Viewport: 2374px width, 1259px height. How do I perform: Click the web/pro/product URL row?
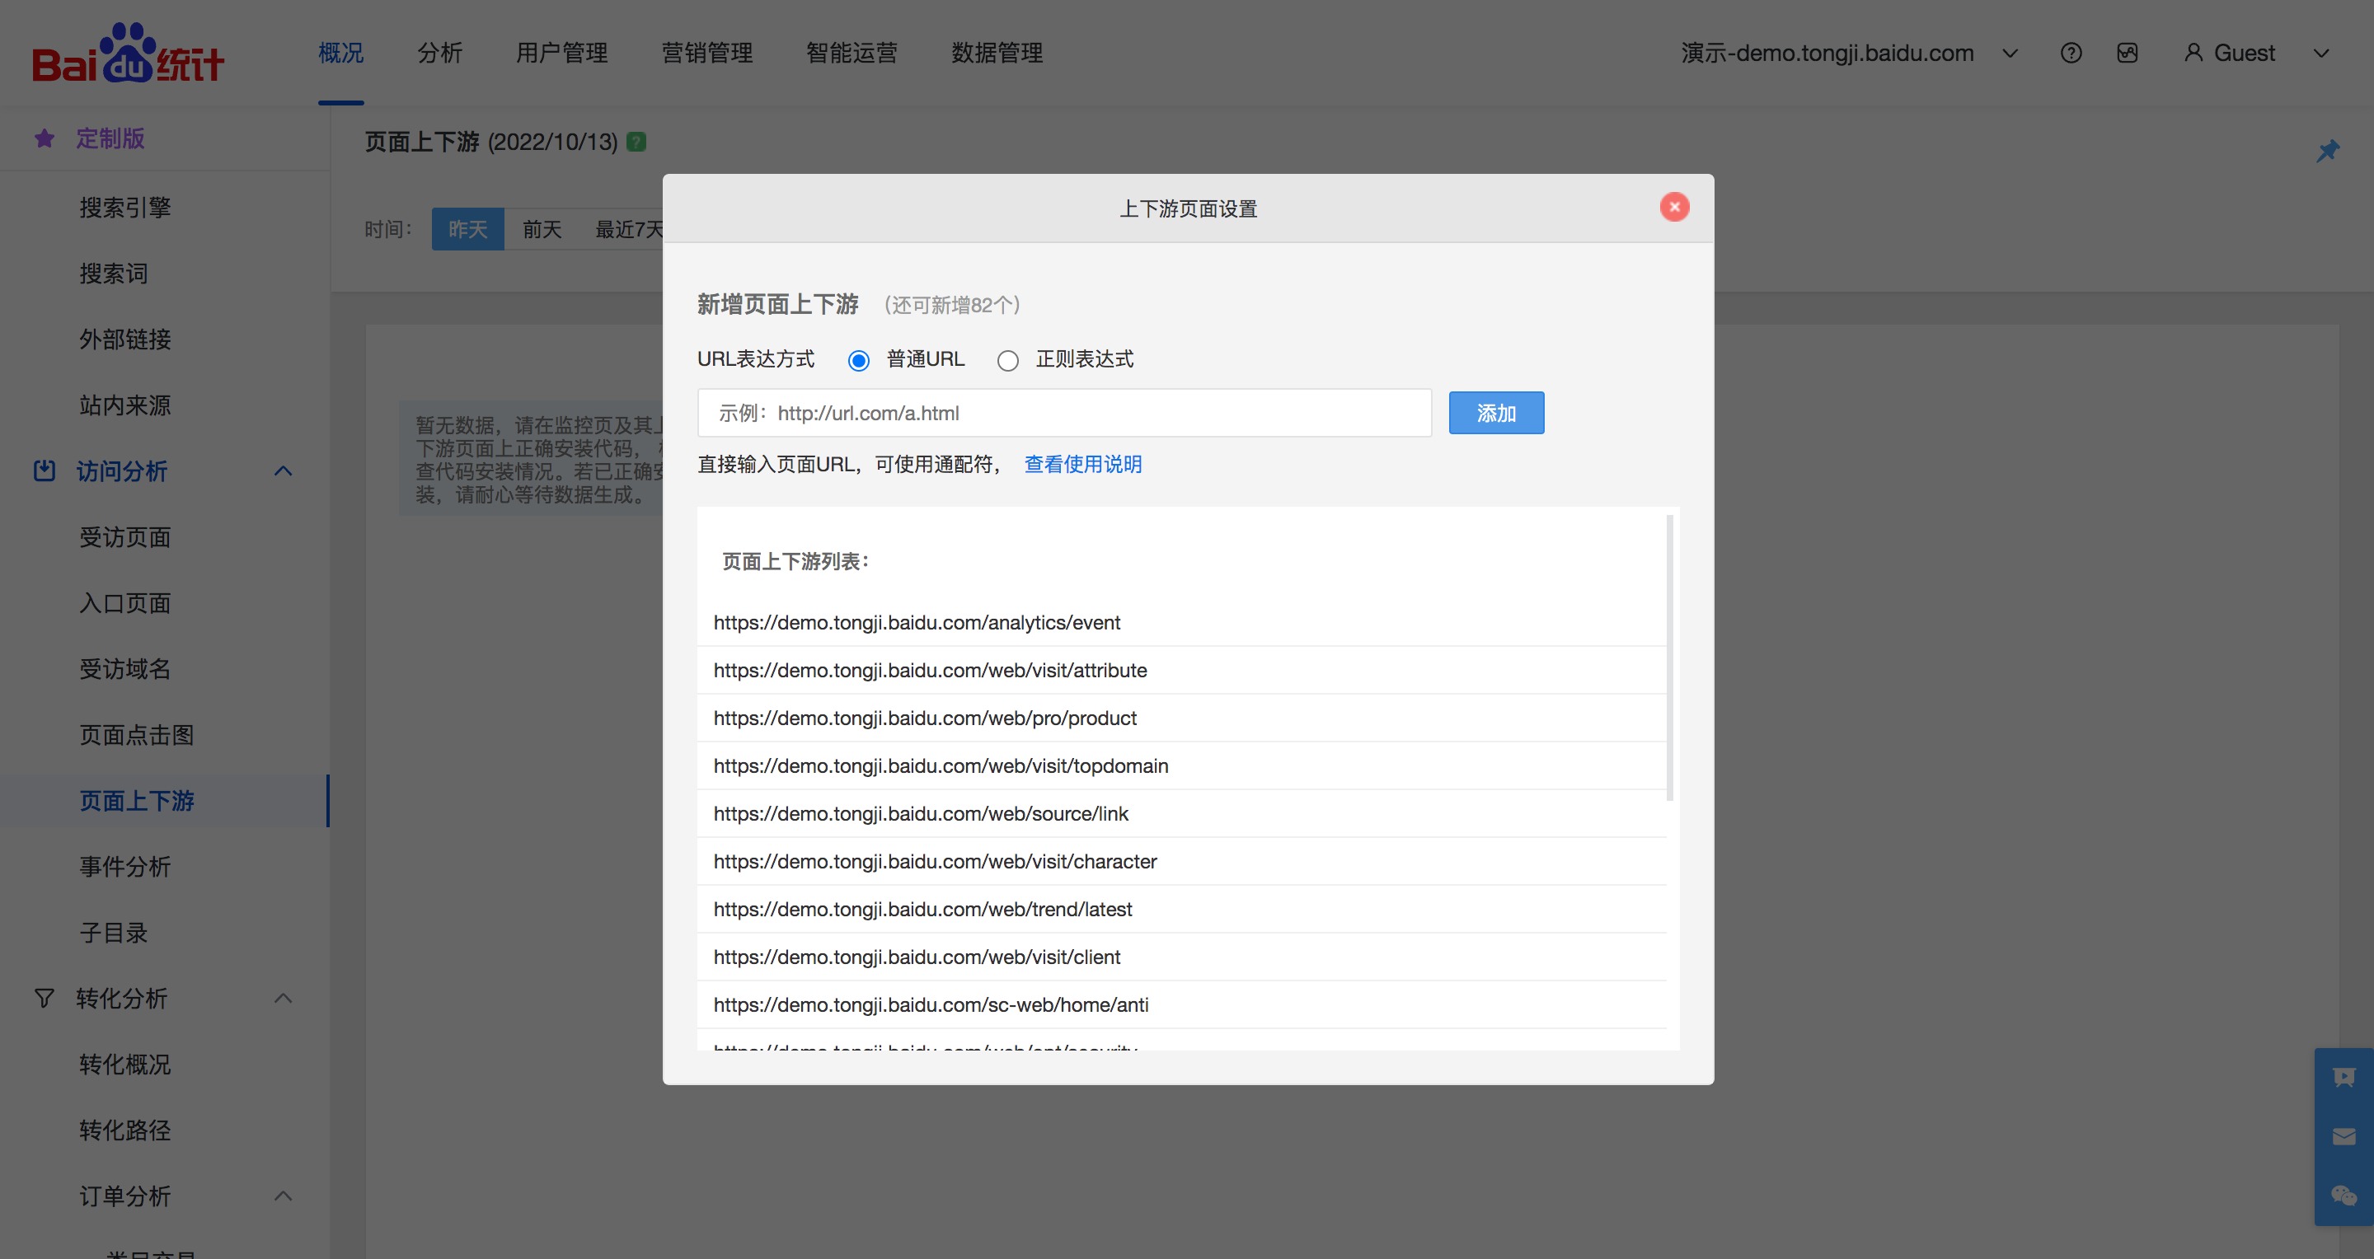click(x=1181, y=718)
